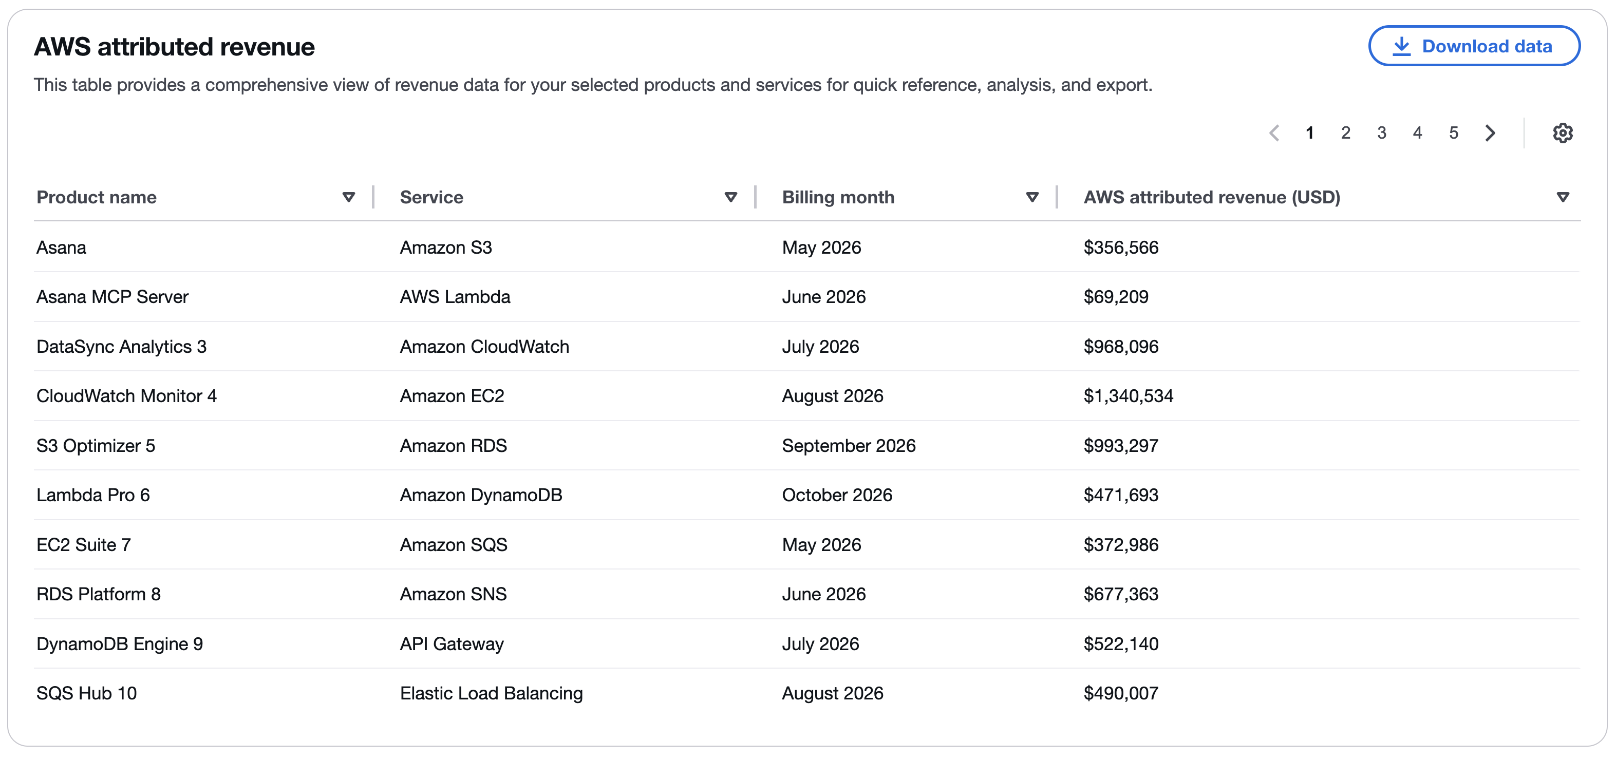Select the SQS Hub 10 cell
1616x759 pixels.
click(x=87, y=693)
